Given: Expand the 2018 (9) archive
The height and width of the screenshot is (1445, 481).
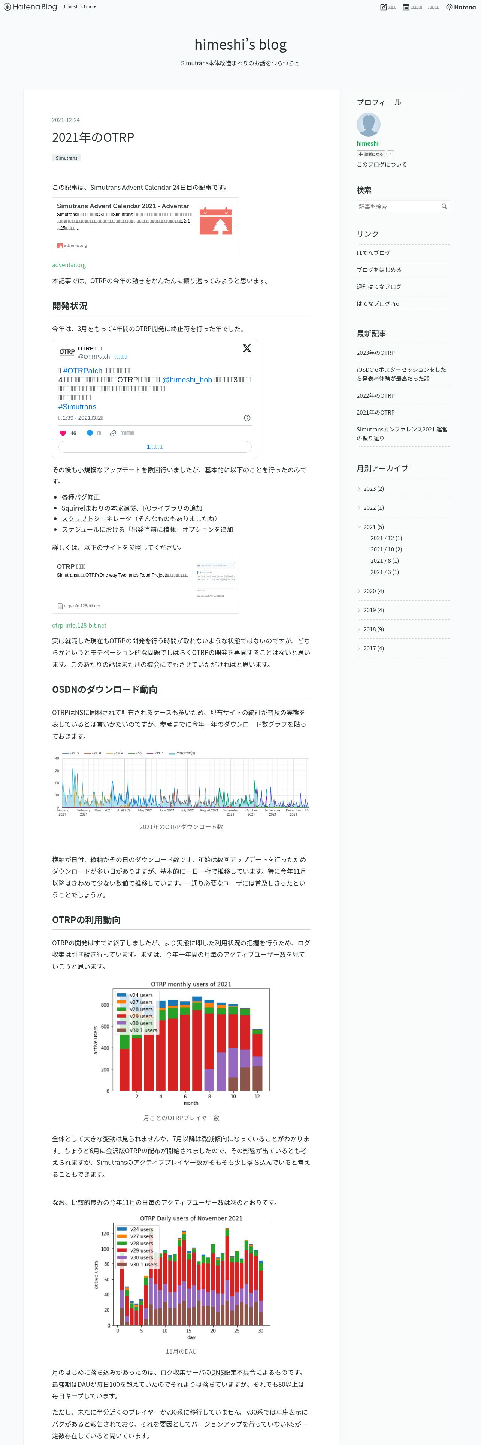Looking at the screenshot, I should point(359,629).
